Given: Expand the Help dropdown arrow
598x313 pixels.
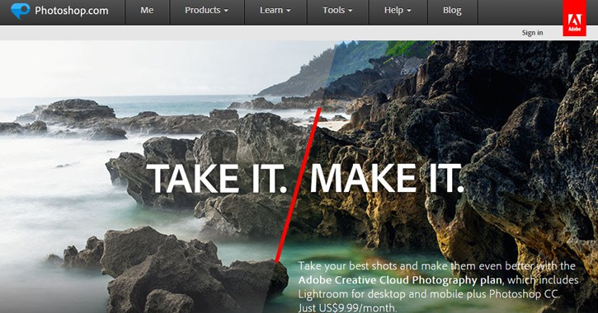Looking at the screenshot, I should (x=409, y=11).
